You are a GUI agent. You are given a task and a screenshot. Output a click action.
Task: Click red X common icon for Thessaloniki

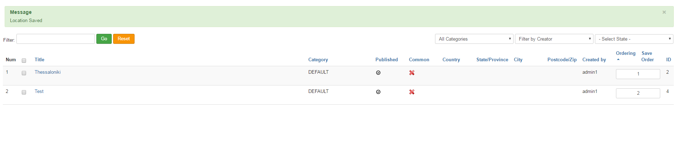tap(412, 73)
